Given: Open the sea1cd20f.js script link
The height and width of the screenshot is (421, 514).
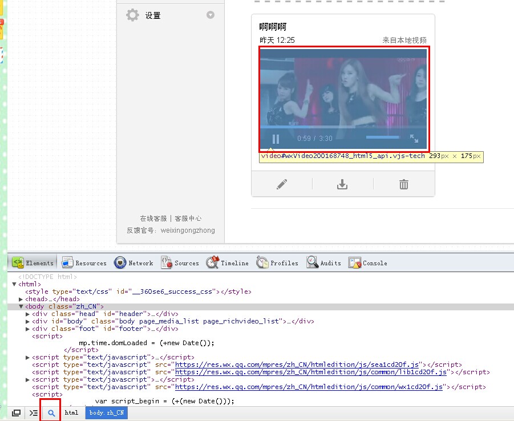Looking at the screenshot, I should tap(297, 365).
